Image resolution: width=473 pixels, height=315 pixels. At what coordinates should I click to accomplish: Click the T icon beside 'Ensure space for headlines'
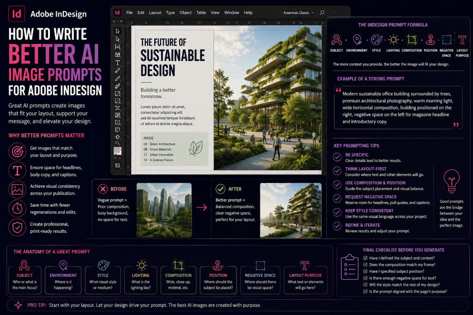click(x=17, y=170)
